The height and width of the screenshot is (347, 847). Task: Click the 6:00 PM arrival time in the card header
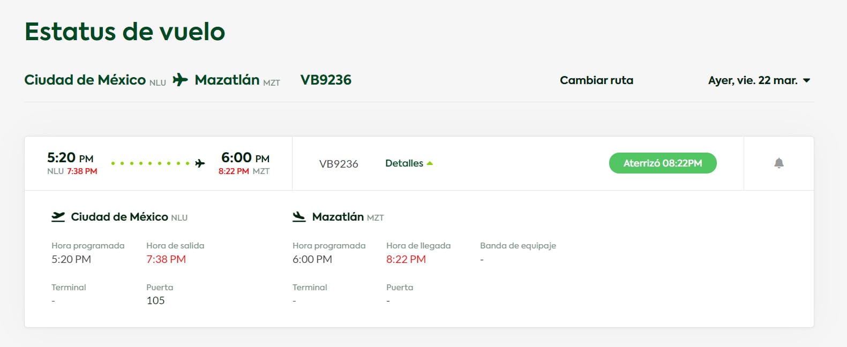(245, 158)
